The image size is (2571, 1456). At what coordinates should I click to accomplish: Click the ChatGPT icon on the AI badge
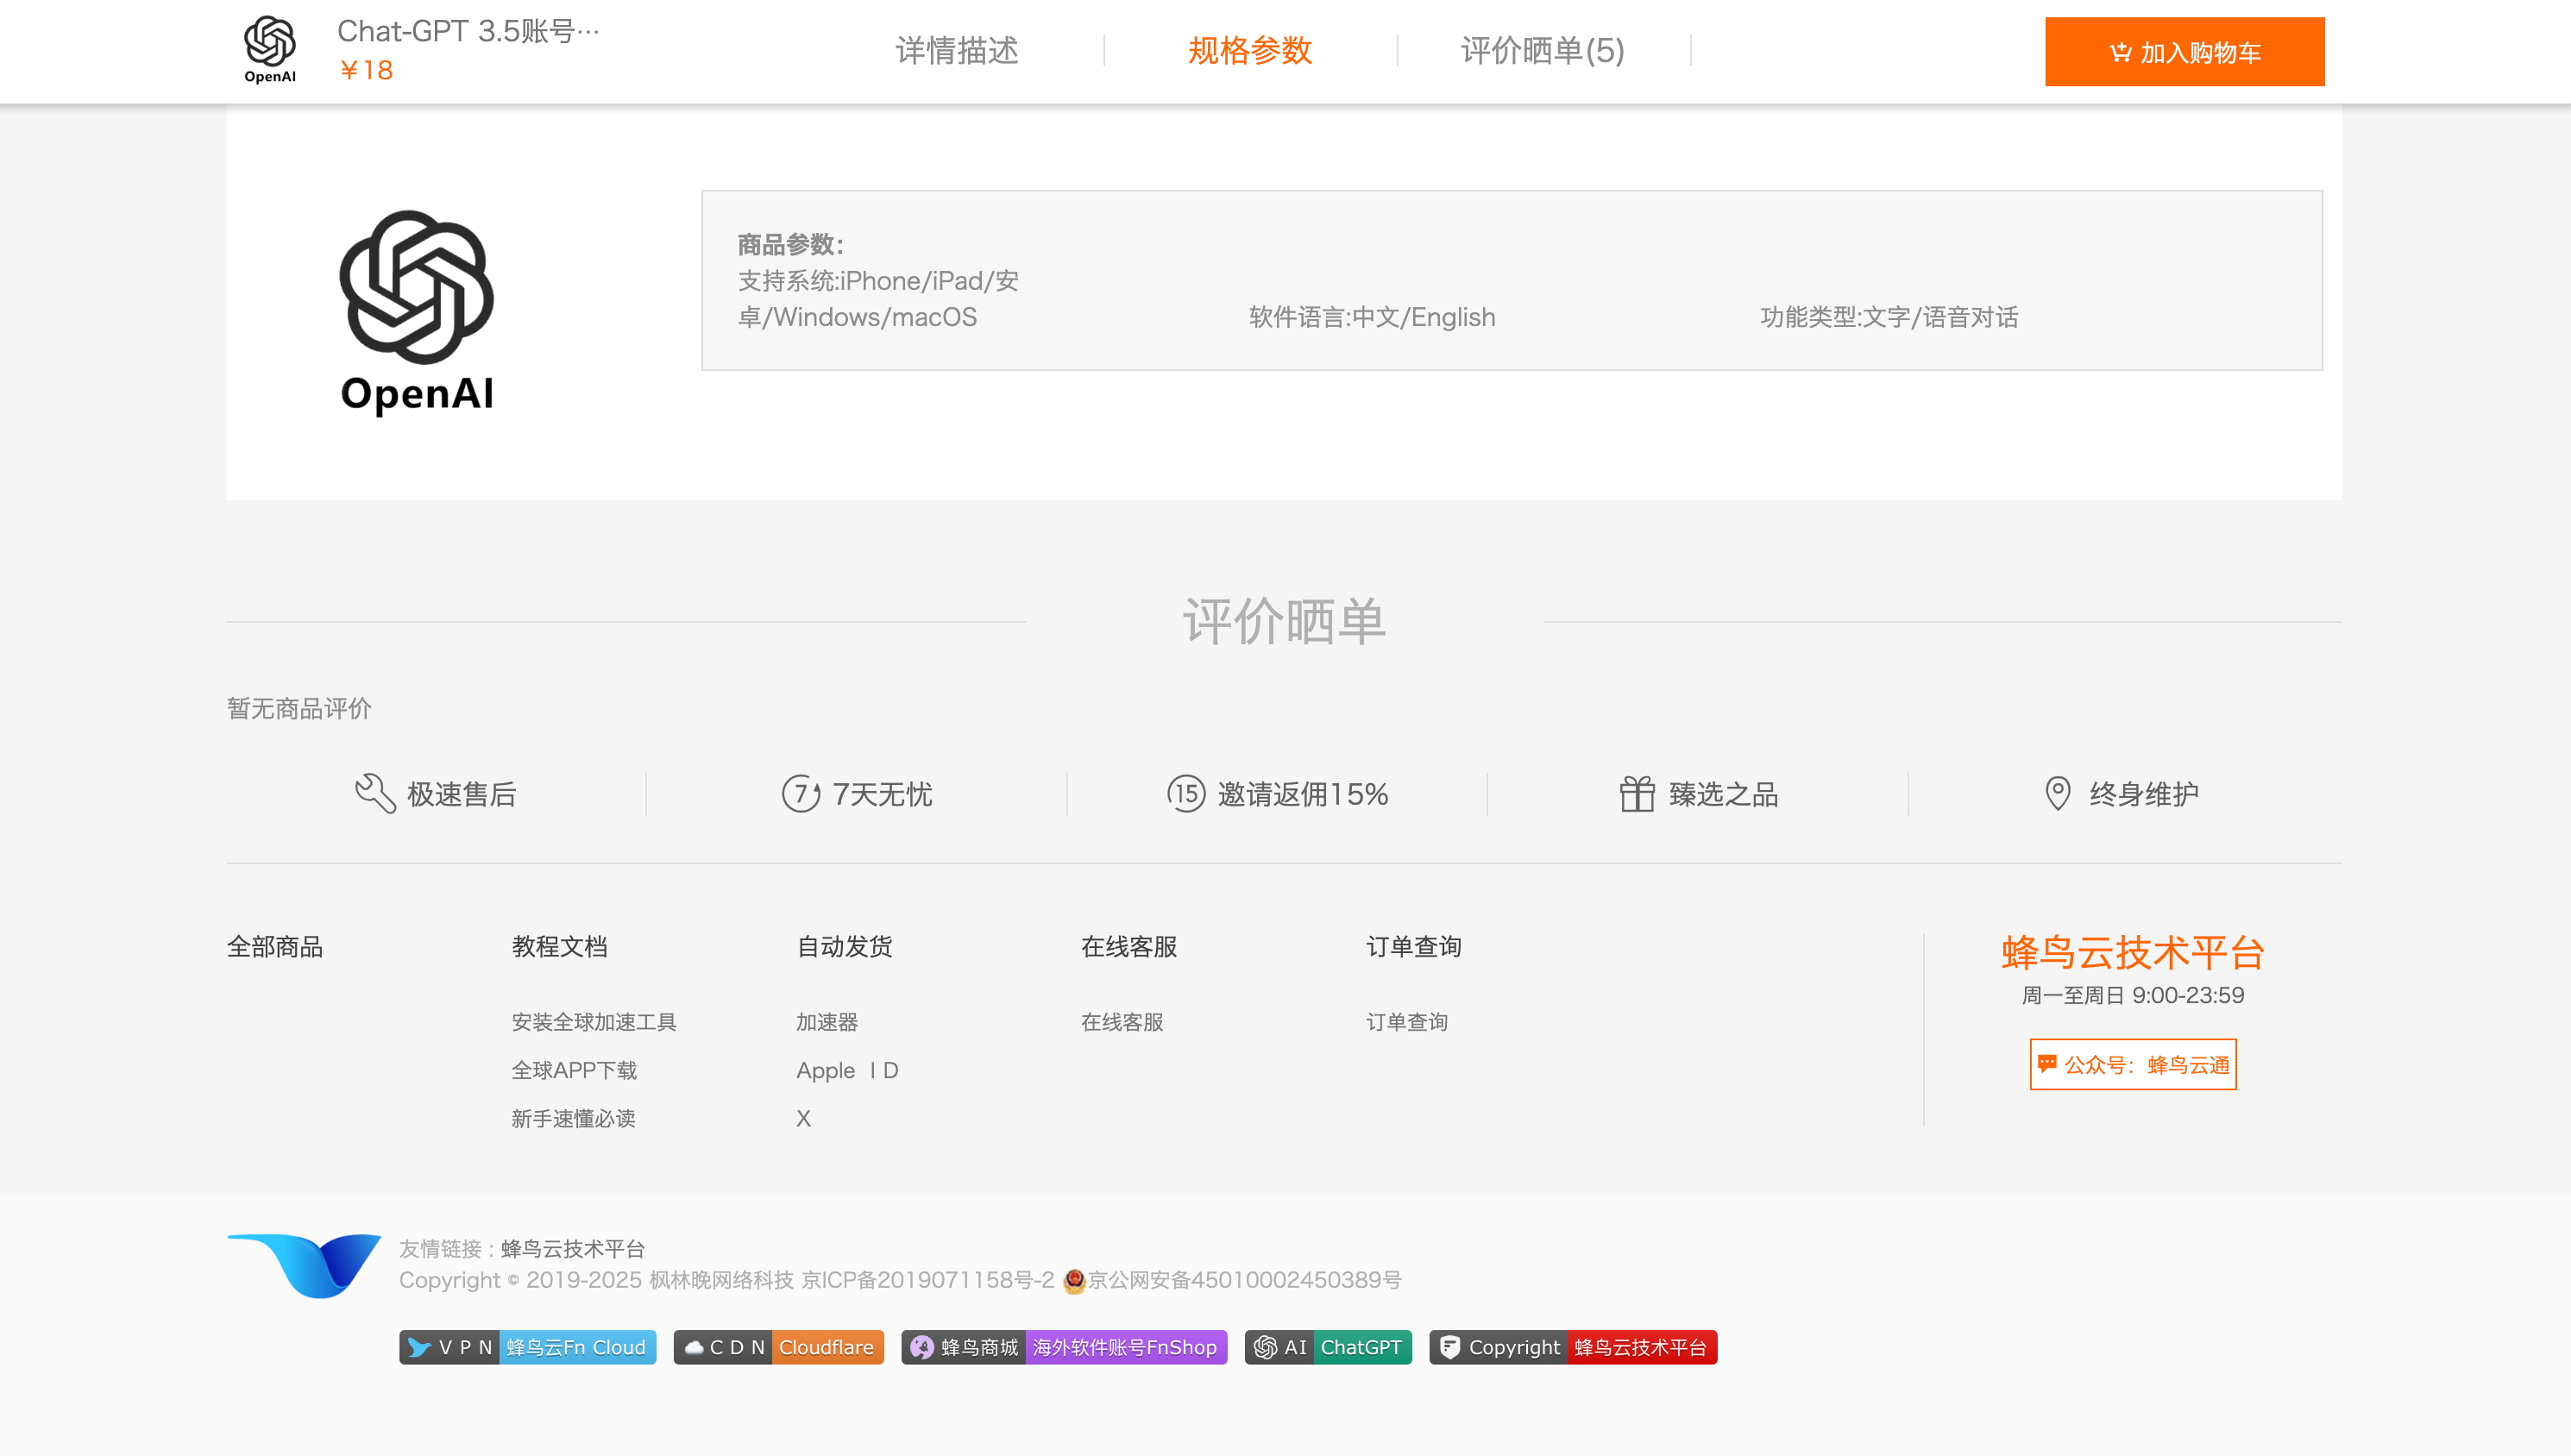pyautogui.click(x=1264, y=1347)
